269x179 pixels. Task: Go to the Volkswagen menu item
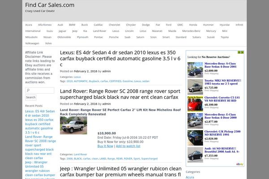coord(32,43)
